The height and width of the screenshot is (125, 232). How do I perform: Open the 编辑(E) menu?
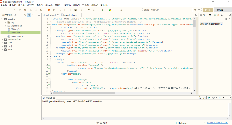coord(13,5)
